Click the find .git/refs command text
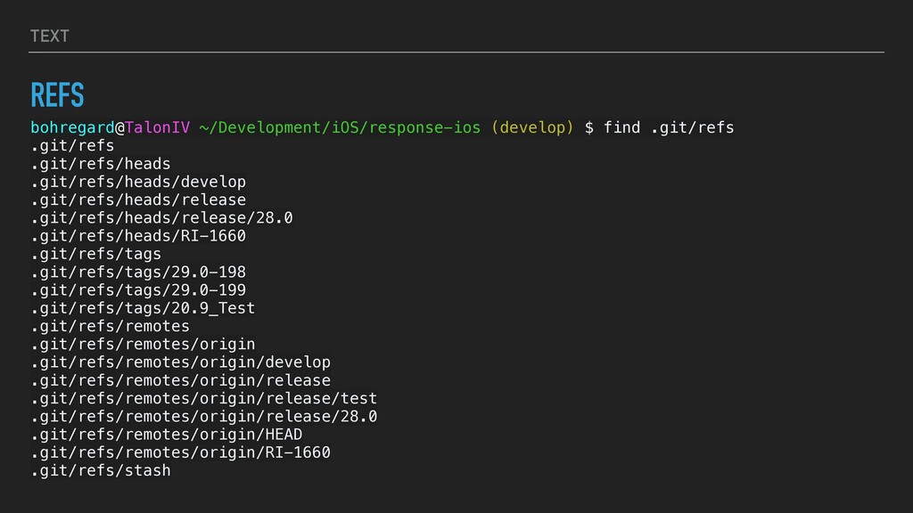The height and width of the screenshot is (513, 913). [x=669, y=127]
